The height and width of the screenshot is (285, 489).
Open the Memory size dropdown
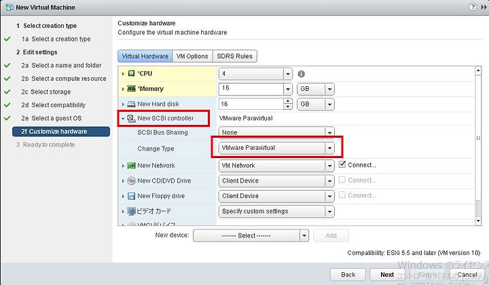[288, 89]
